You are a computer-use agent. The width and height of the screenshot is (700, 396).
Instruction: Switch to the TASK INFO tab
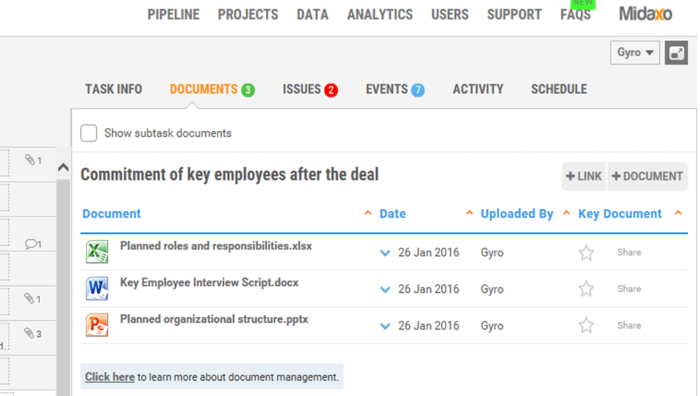click(113, 89)
